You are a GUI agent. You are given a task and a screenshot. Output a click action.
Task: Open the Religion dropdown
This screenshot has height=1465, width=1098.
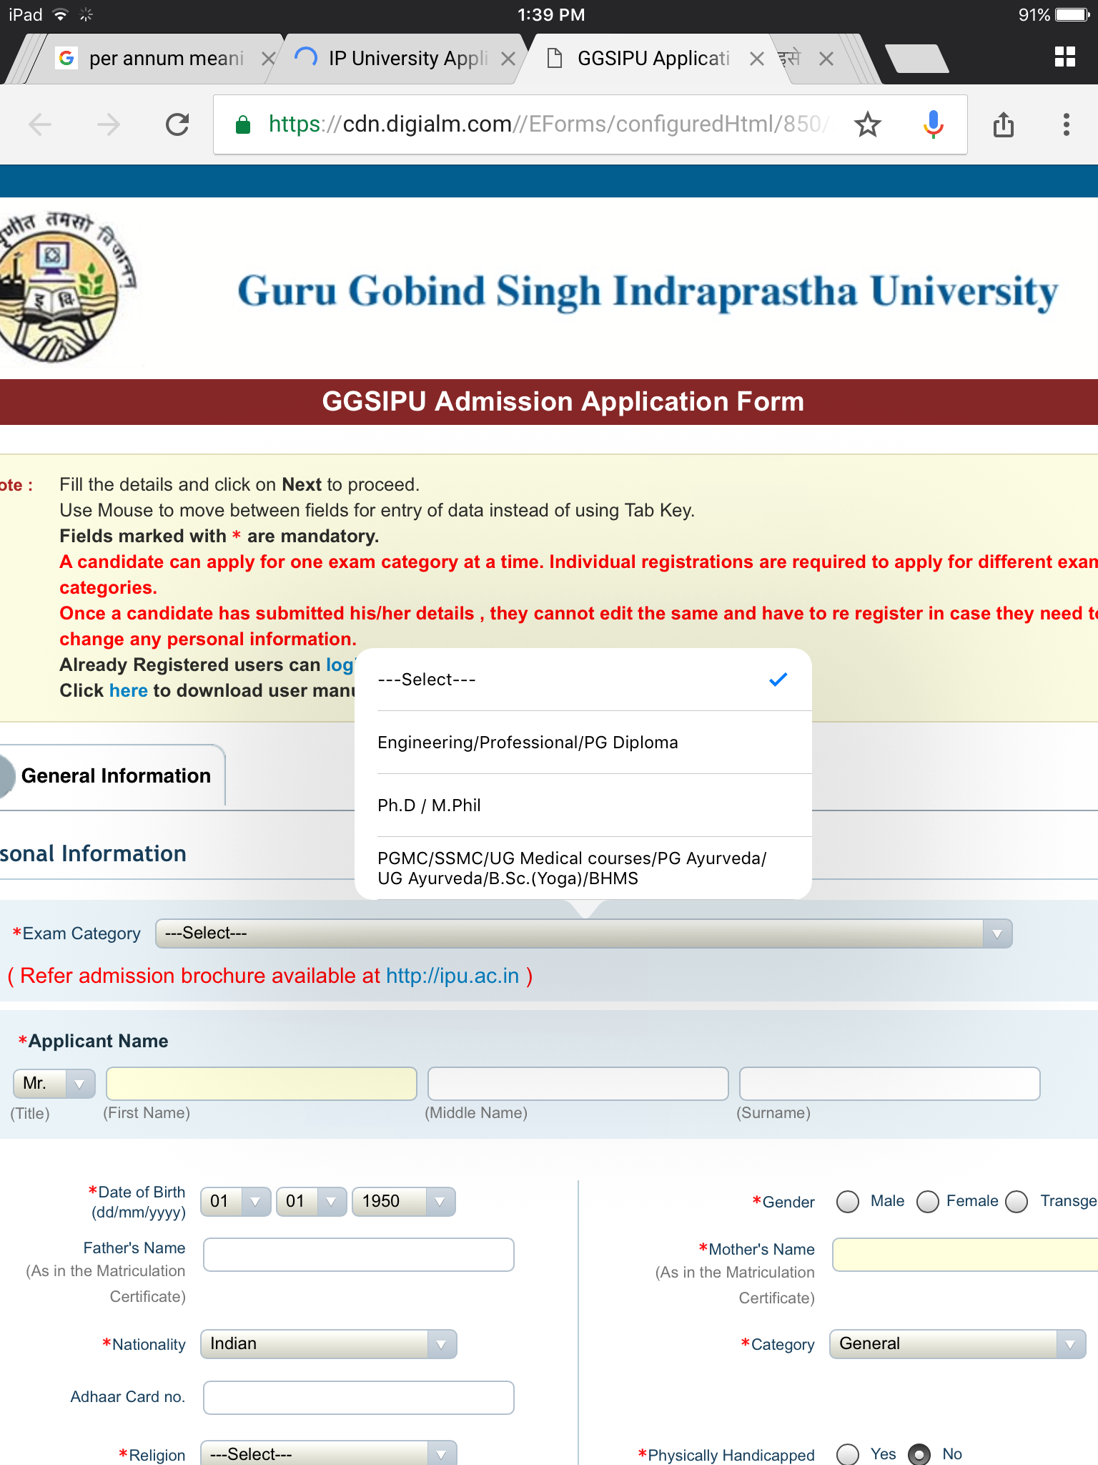pyautogui.click(x=328, y=1453)
